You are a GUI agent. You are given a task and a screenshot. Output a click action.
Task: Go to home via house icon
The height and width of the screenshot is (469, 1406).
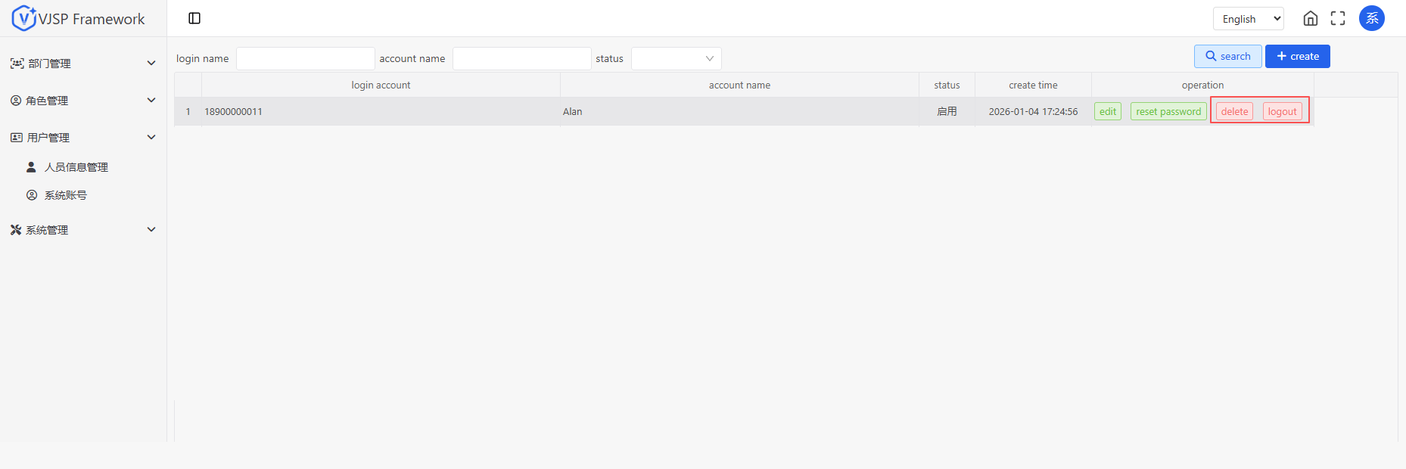[1311, 18]
